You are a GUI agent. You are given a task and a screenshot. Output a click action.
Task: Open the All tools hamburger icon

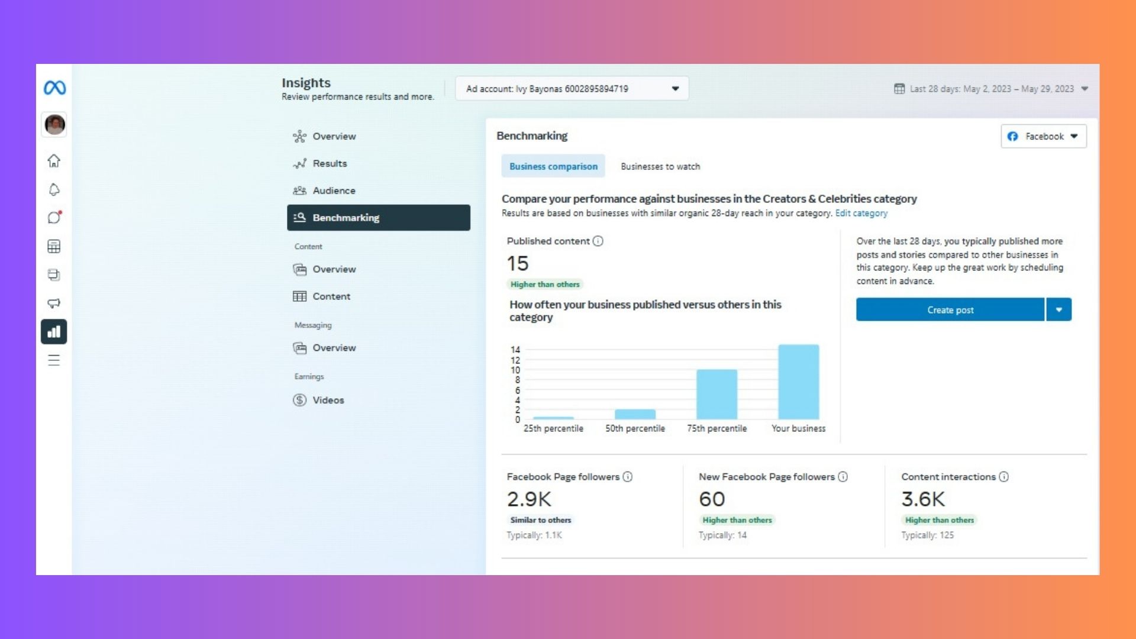[x=54, y=360]
